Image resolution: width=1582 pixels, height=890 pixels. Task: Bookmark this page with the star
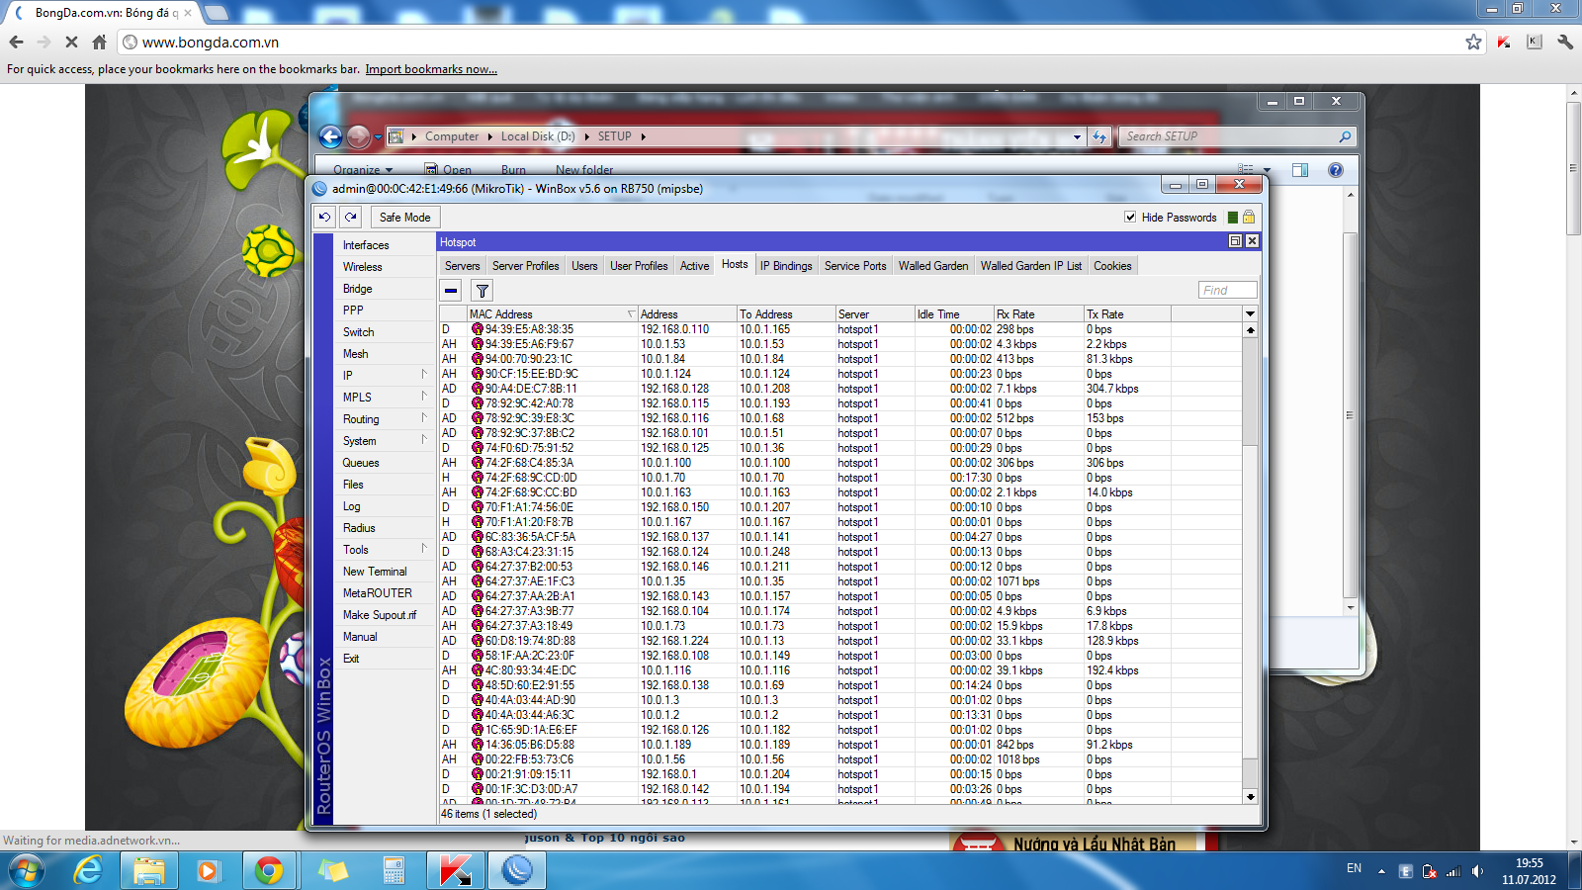click(1473, 42)
